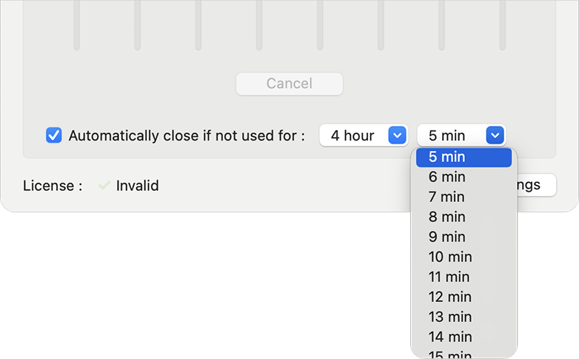
Task: Click the 5 min popup button
Action: click(x=461, y=135)
